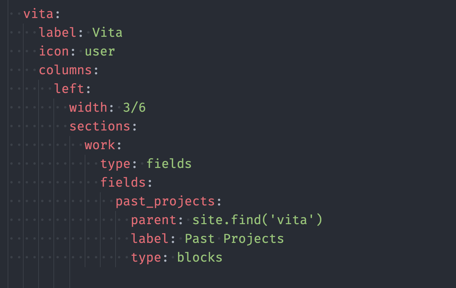Click the "left" column key
456x288 pixels.
click(x=69, y=89)
